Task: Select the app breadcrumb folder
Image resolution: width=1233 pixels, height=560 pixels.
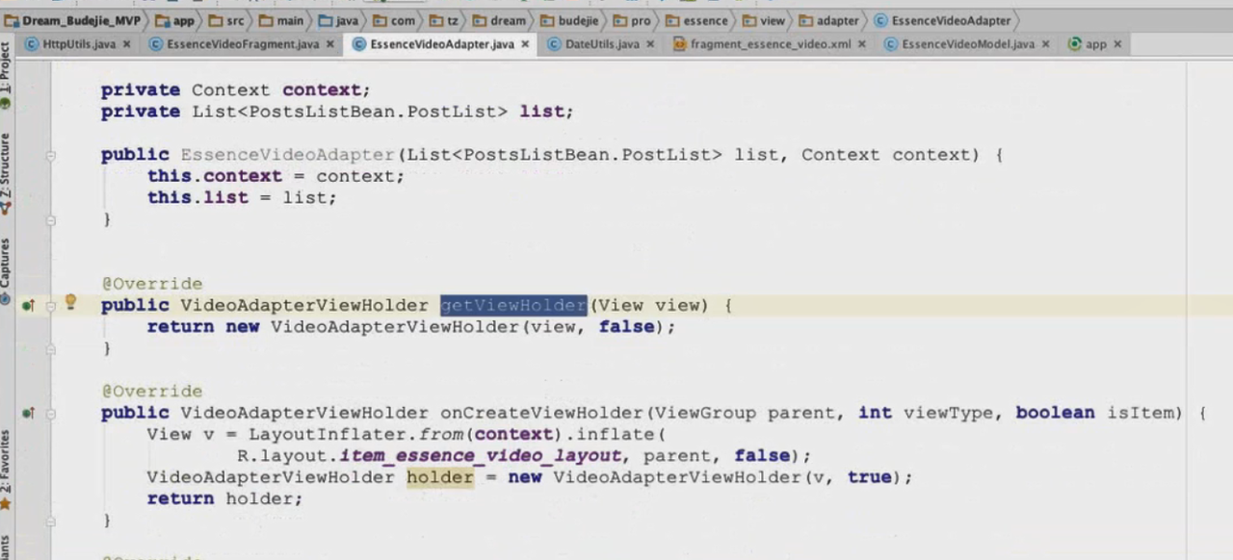Action: click(x=175, y=20)
